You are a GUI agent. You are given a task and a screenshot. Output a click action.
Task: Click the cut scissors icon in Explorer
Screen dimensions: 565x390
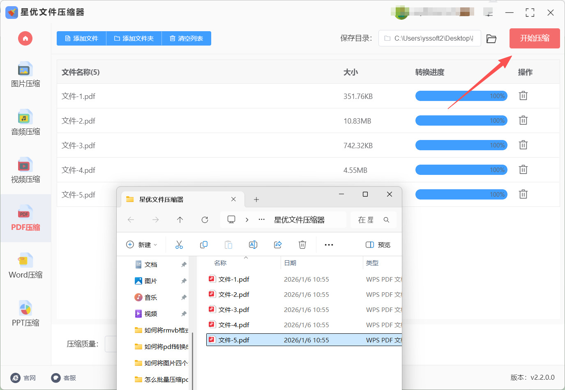point(179,245)
